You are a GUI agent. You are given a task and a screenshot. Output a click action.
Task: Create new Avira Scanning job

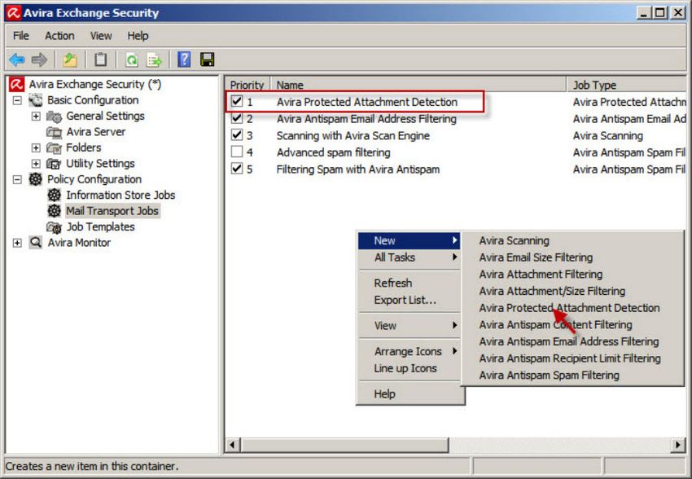(x=572, y=240)
